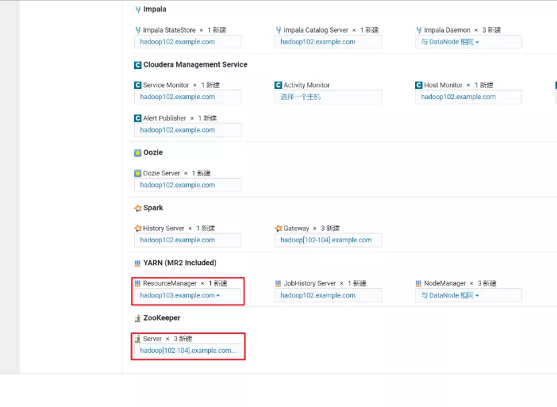The height and width of the screenshot is (407, 557).
Task: Click the Oozie section header icon
Action: (x=138, y=153)
